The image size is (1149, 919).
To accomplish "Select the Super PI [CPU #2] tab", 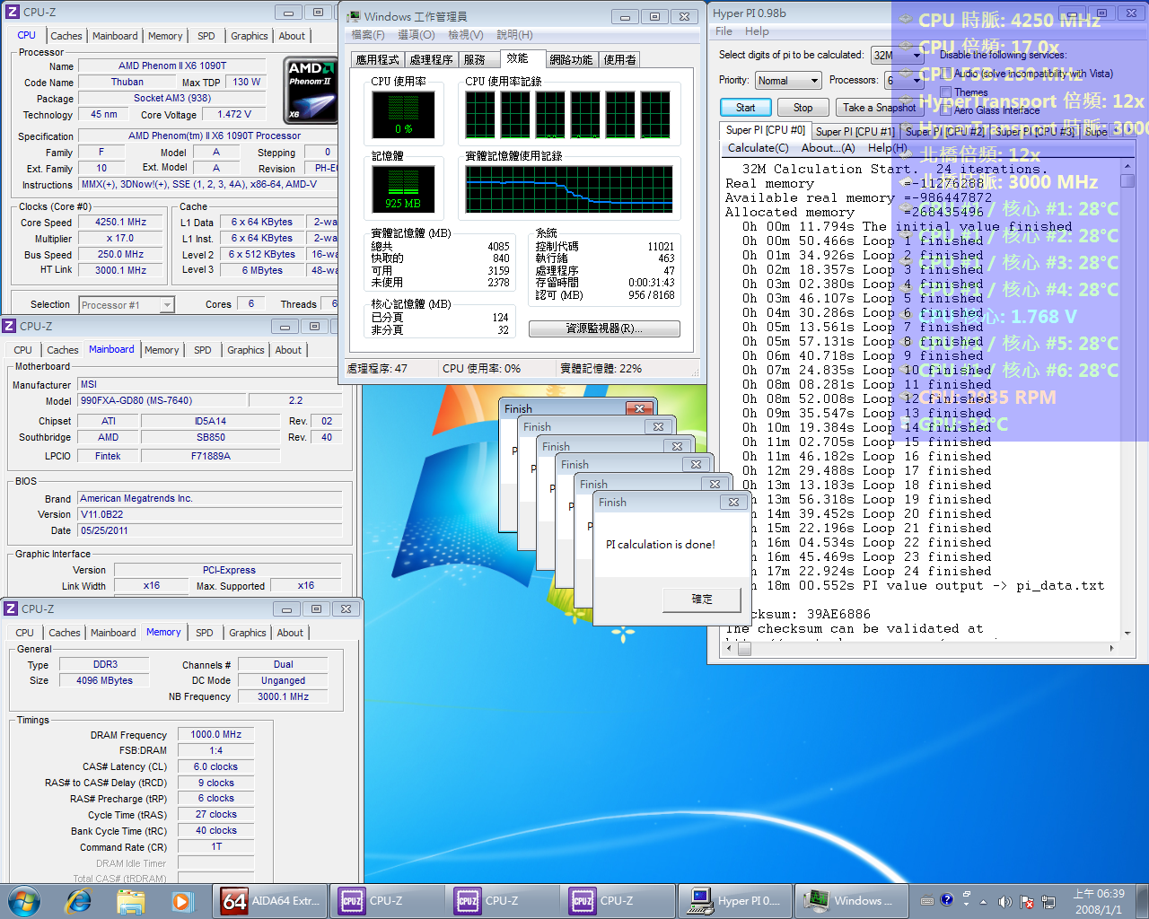I will [x=944, y=132].
